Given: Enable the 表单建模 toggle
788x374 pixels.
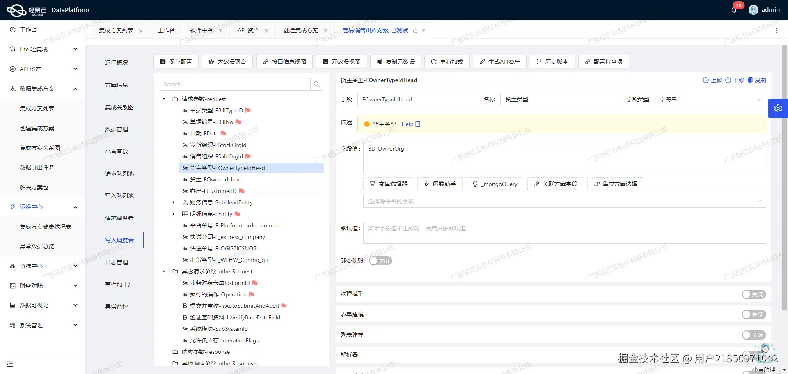Looking at the screenshot, I should [x=754, y=314].
